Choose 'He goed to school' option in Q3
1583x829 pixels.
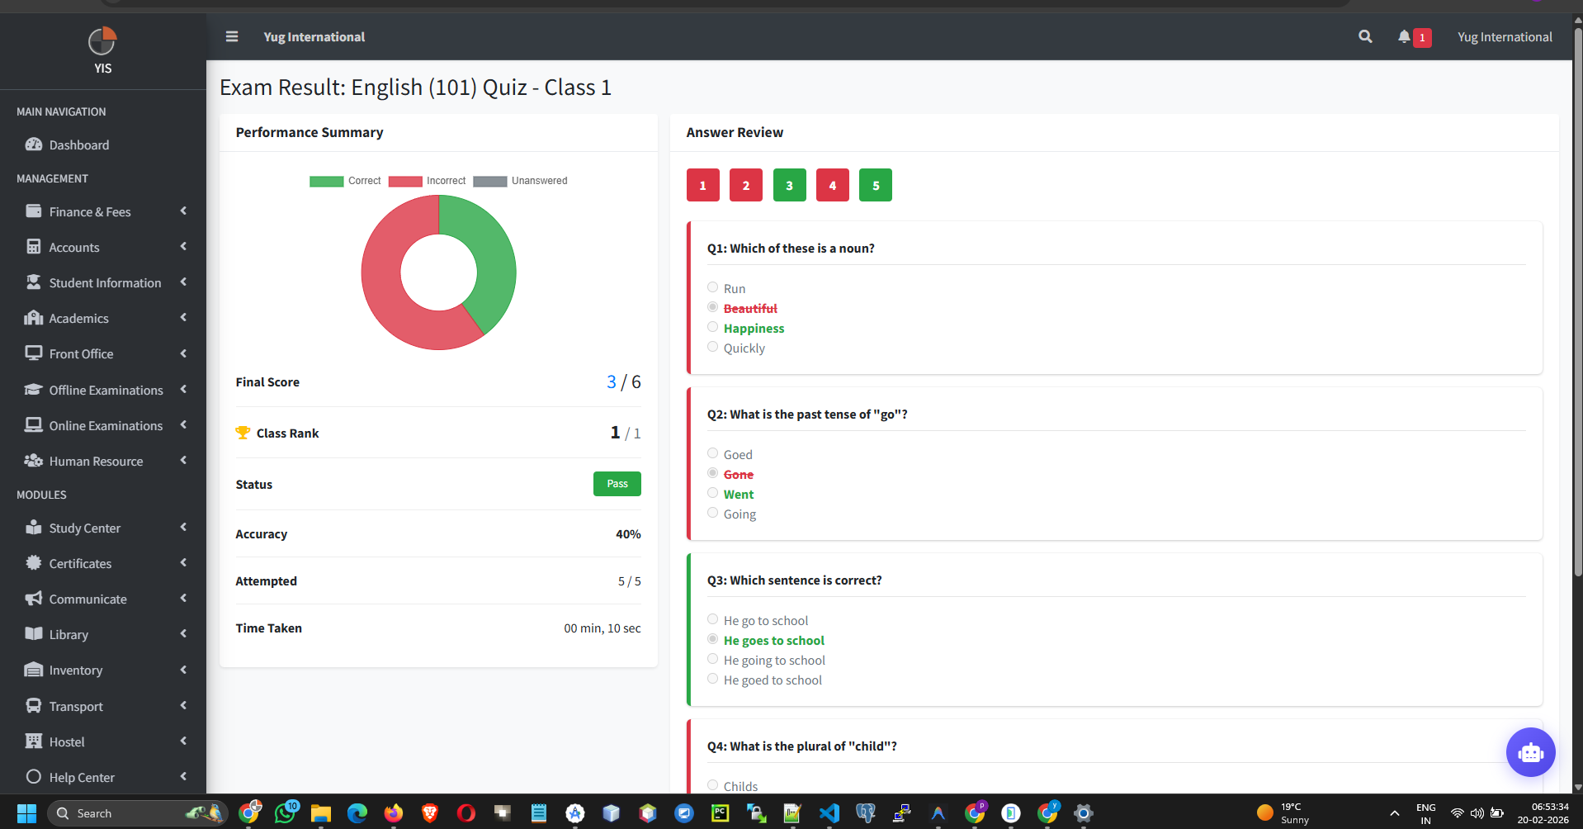(712, 678)
